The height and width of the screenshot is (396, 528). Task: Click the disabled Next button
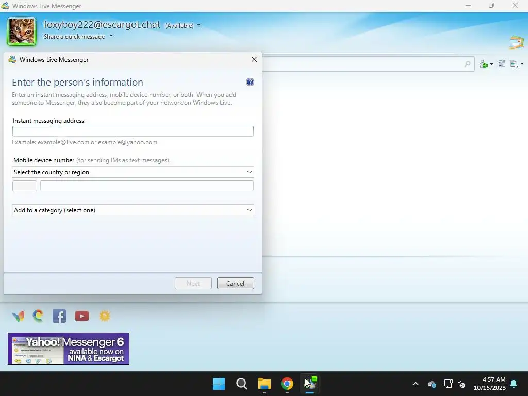point(193,284)
